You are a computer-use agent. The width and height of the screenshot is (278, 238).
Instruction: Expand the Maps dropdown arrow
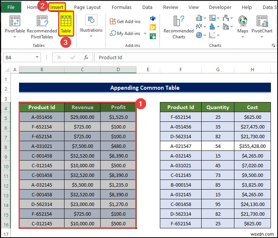[x=243, y=37]
